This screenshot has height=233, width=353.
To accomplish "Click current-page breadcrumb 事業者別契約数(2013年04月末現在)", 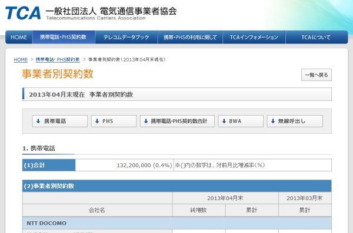I will (x=127, y=59).
